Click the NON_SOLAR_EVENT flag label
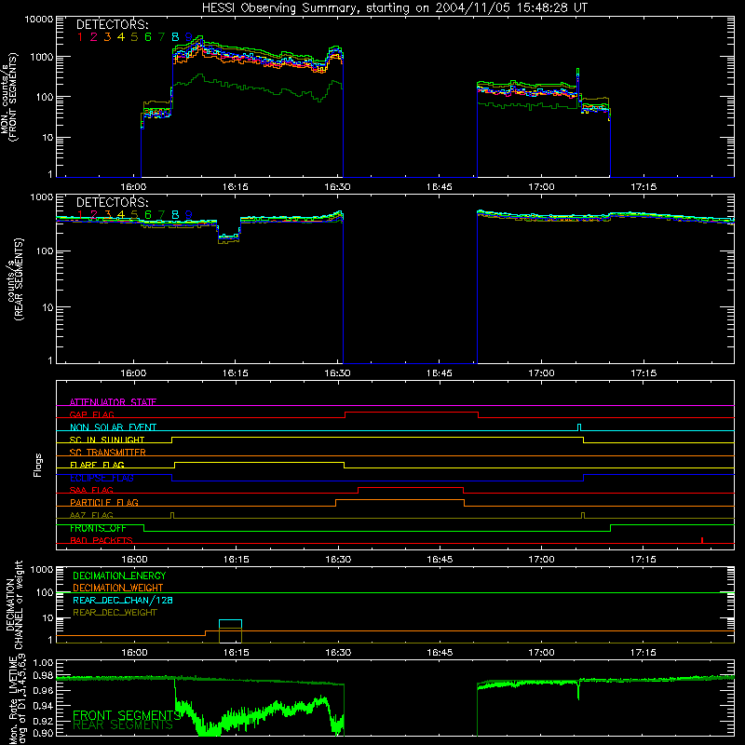745x745 pixels. (x=113, y=427)
